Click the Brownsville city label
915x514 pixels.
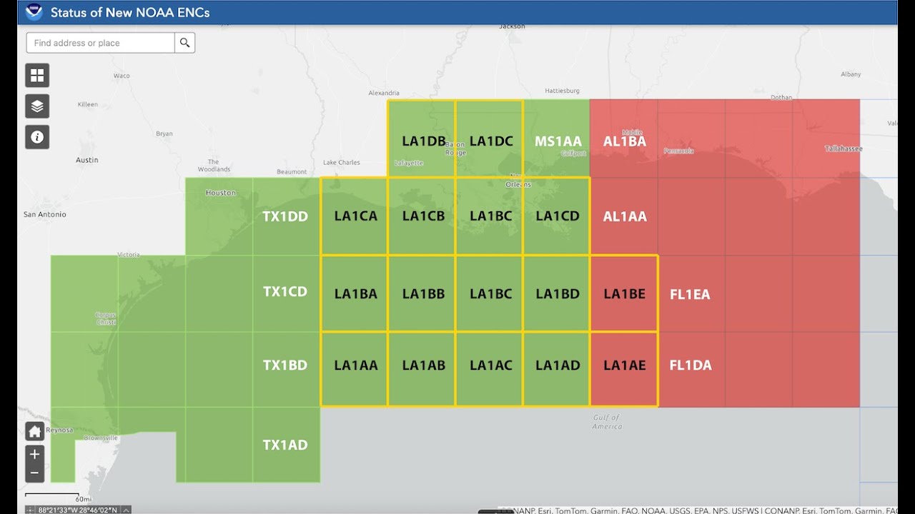100,438
